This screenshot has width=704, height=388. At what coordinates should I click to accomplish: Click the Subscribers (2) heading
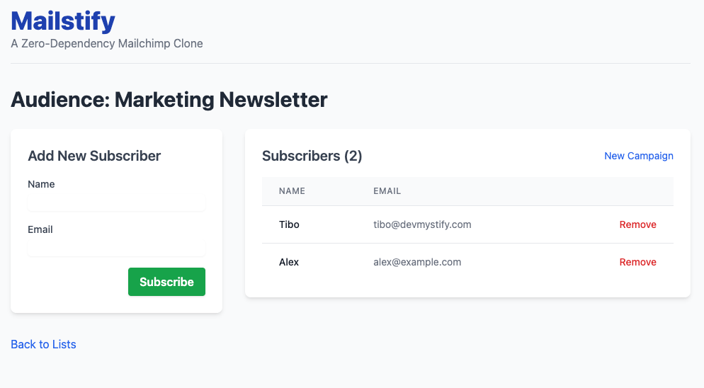coord(312,156)
